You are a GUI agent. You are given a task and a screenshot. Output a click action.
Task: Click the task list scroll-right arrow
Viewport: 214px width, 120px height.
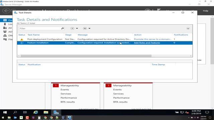point(191,56)
